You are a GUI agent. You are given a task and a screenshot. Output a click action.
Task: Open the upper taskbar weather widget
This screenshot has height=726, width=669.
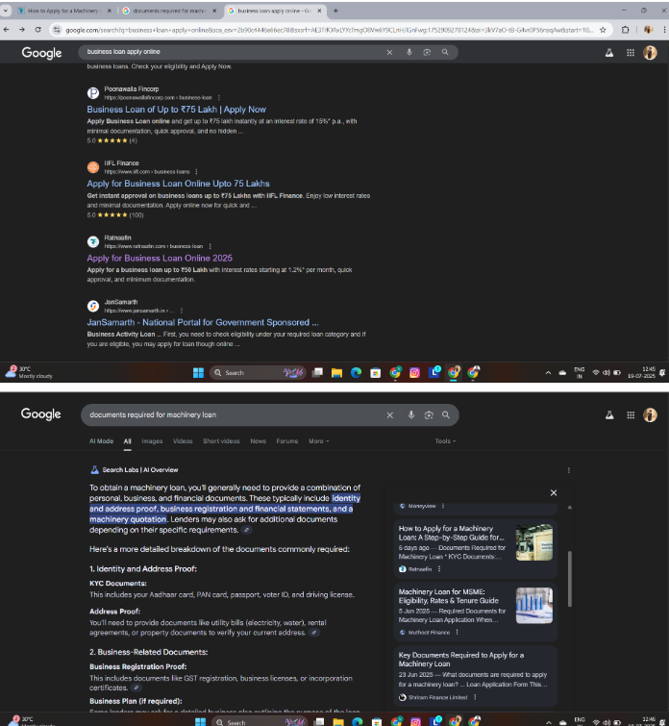pos(29,372)
